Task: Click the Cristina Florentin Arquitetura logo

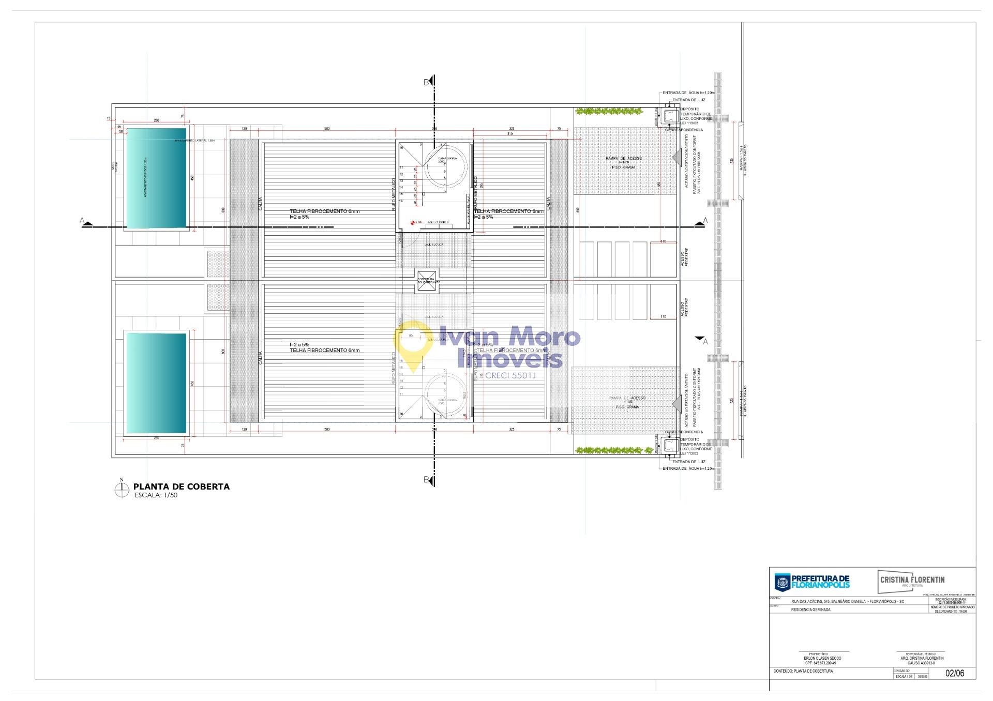Action: tap(912, 581)
